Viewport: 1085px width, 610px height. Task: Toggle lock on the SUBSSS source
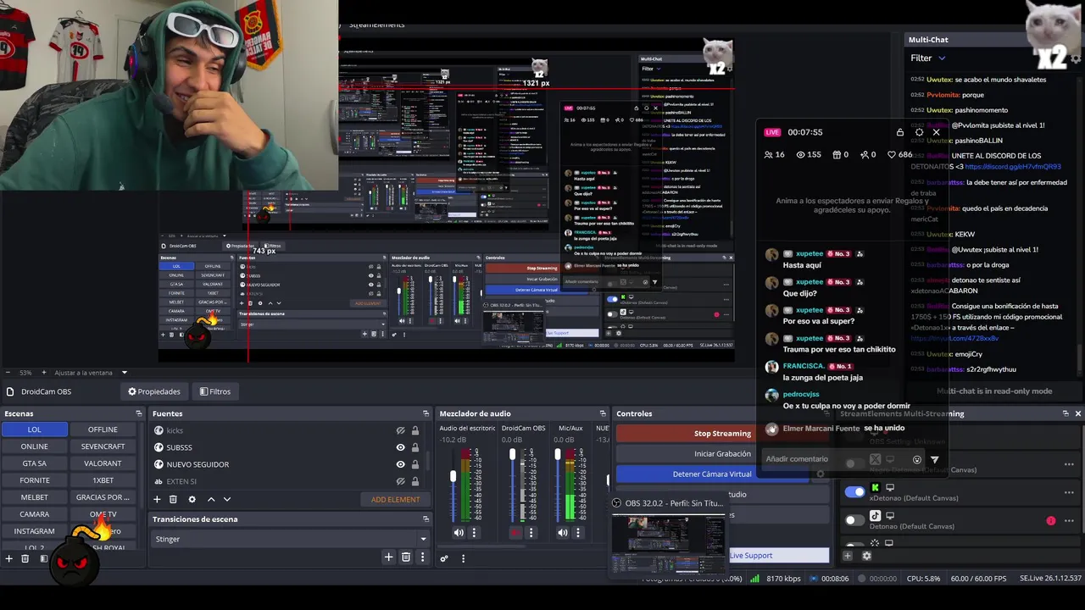pos(415,447)
